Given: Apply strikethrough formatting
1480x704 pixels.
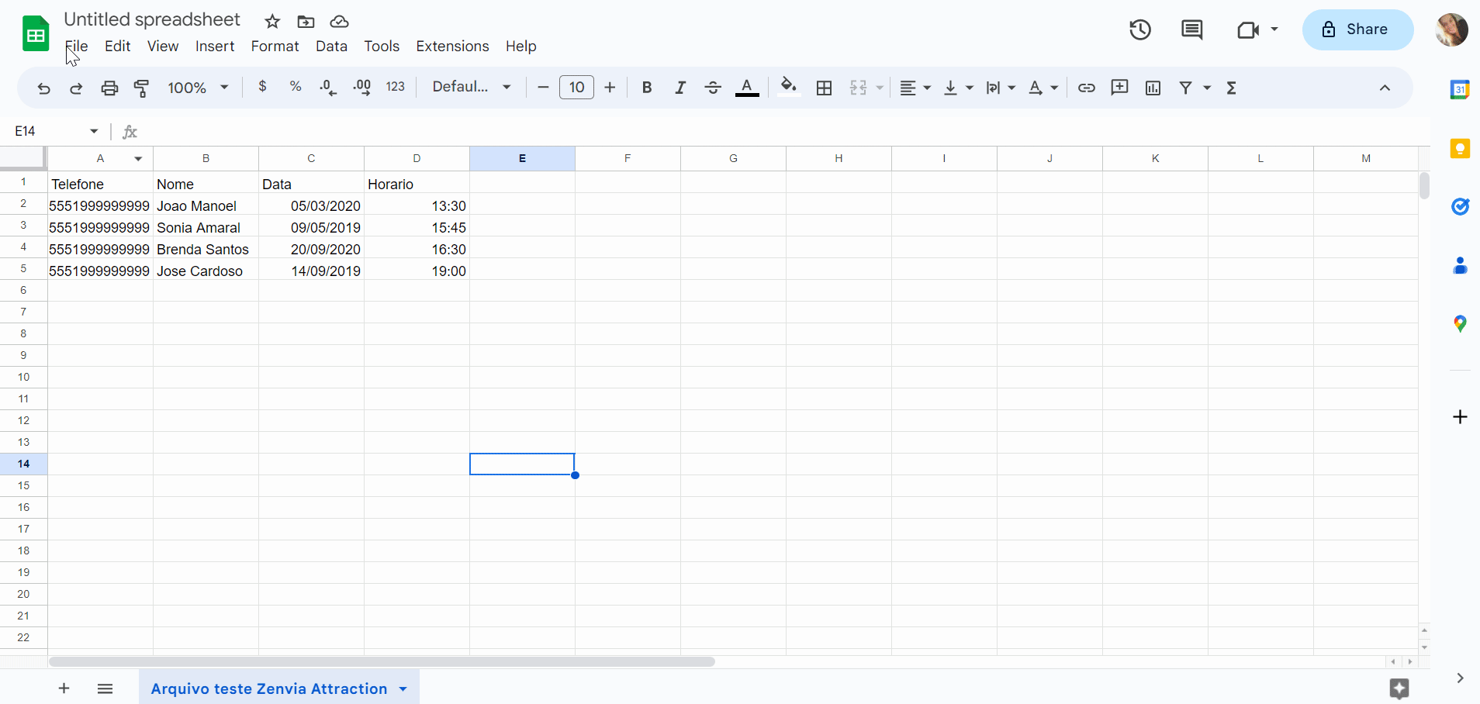Looking at the screenshot, I should coord(713,88).
